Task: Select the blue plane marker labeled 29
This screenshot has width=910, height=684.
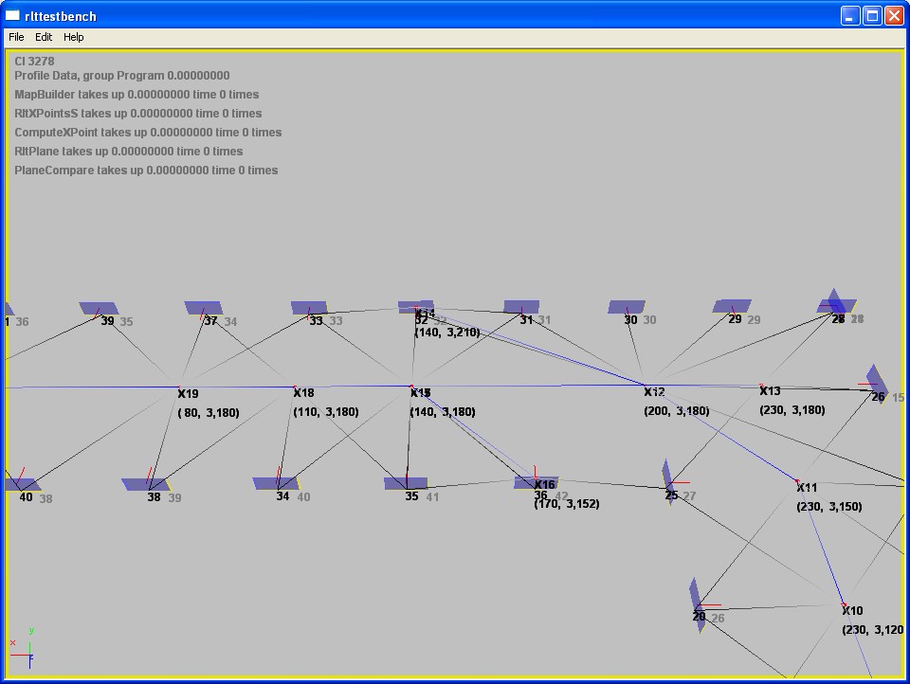Action: 732,306
